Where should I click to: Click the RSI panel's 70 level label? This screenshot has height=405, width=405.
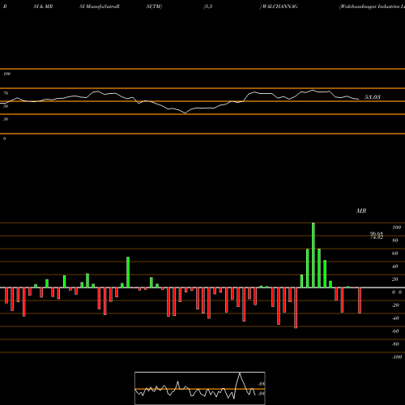[x=6, y=93]
